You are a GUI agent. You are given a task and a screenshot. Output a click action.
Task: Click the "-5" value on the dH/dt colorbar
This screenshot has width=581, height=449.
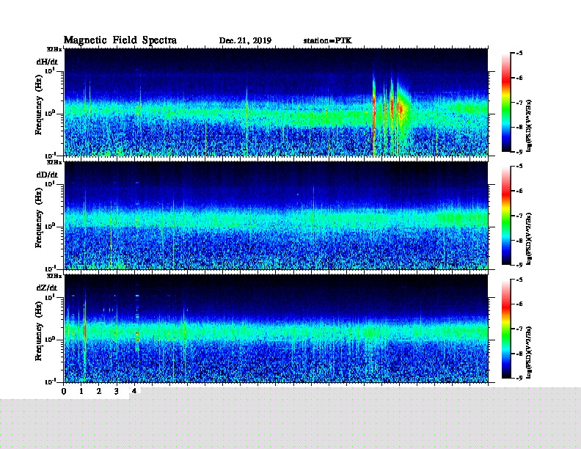[x=519, y=53]
